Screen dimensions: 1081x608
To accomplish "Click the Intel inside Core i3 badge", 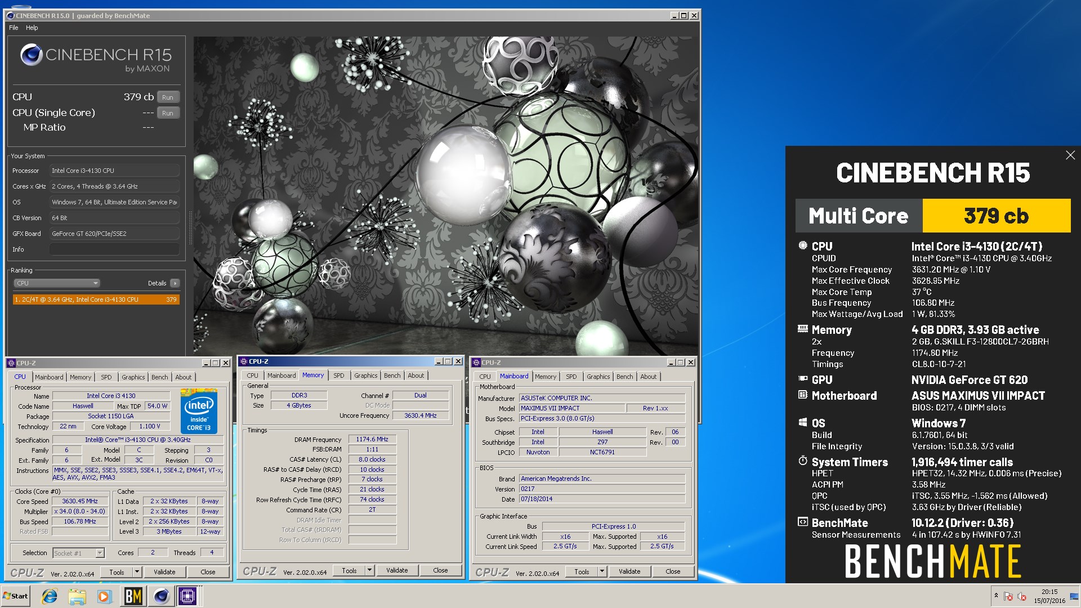I will tap(199, 411).
